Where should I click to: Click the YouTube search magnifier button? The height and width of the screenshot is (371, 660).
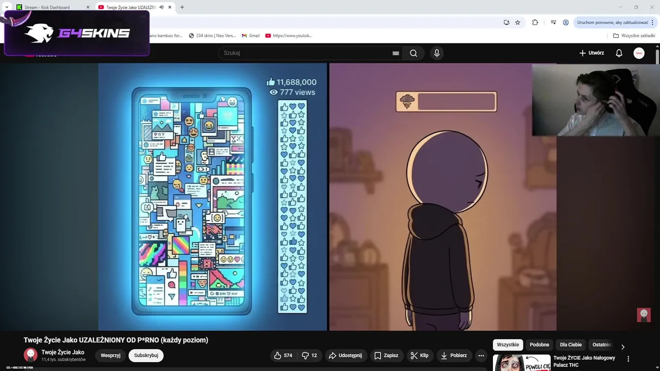pyautogui.click(x=414, y=53)
